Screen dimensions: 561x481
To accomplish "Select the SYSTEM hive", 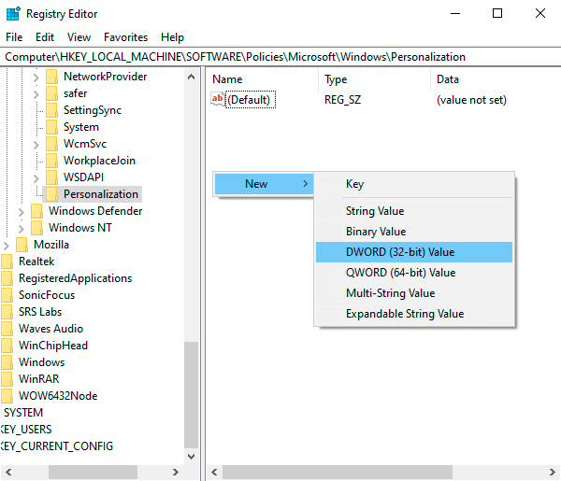I will click(23, 413).
